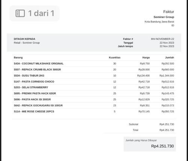Screen dimensions: 188x161
Task: Select 'S507 - REPACK CRUMB BLACK 500GR' row
Action: (94, 70)
